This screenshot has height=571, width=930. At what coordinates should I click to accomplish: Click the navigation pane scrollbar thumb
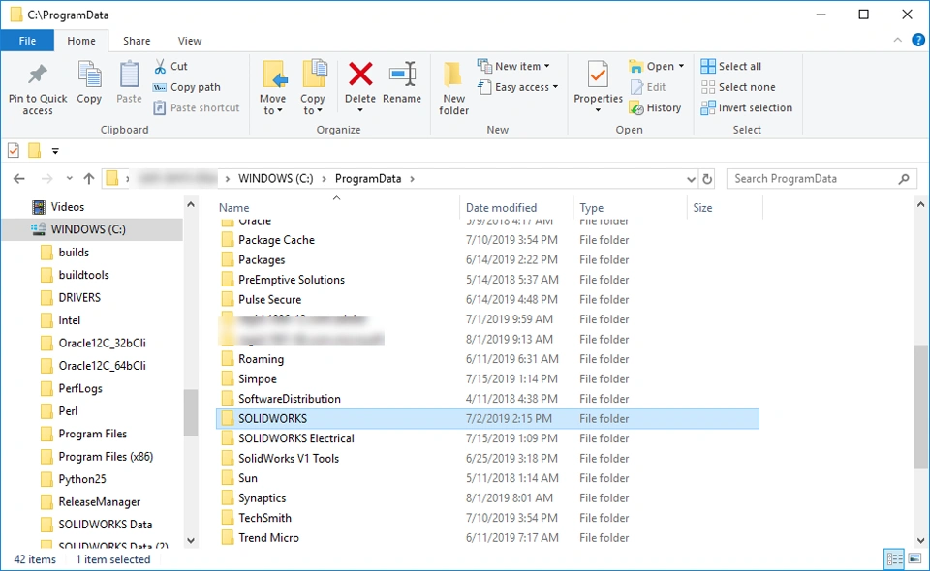191,413
